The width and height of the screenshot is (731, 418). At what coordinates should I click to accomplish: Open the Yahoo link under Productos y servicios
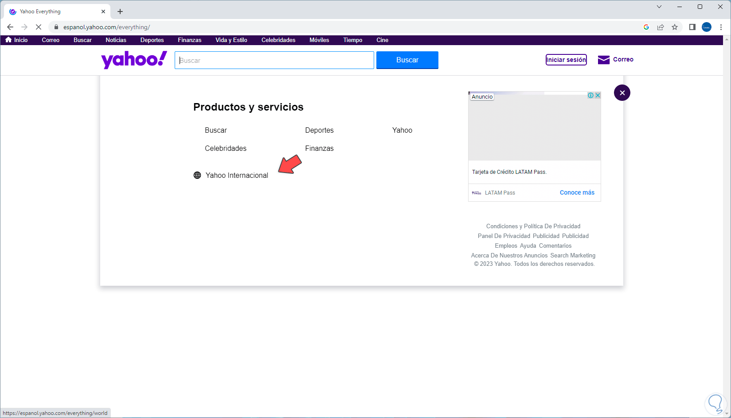pos(402,130)
